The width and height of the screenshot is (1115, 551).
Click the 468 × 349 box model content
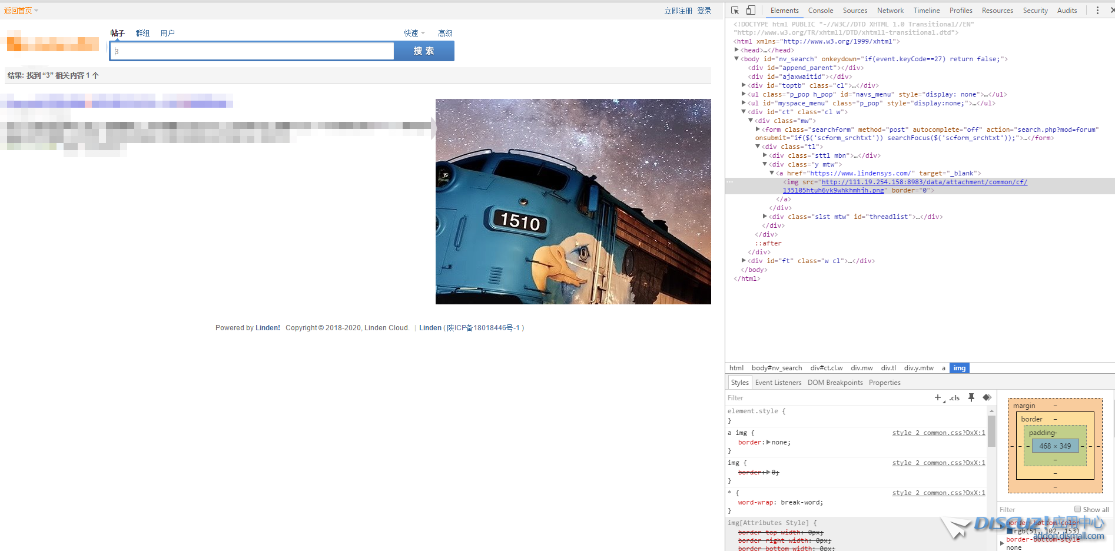[x=1055, y=446]
